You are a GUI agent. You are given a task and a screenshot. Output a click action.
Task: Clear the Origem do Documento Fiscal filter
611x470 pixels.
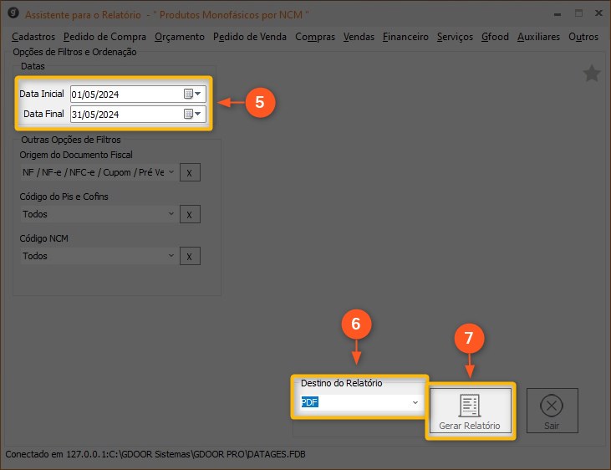[190, 172]
